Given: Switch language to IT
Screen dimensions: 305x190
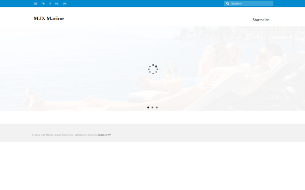Looking at the screenshot, I should [50, 4].
